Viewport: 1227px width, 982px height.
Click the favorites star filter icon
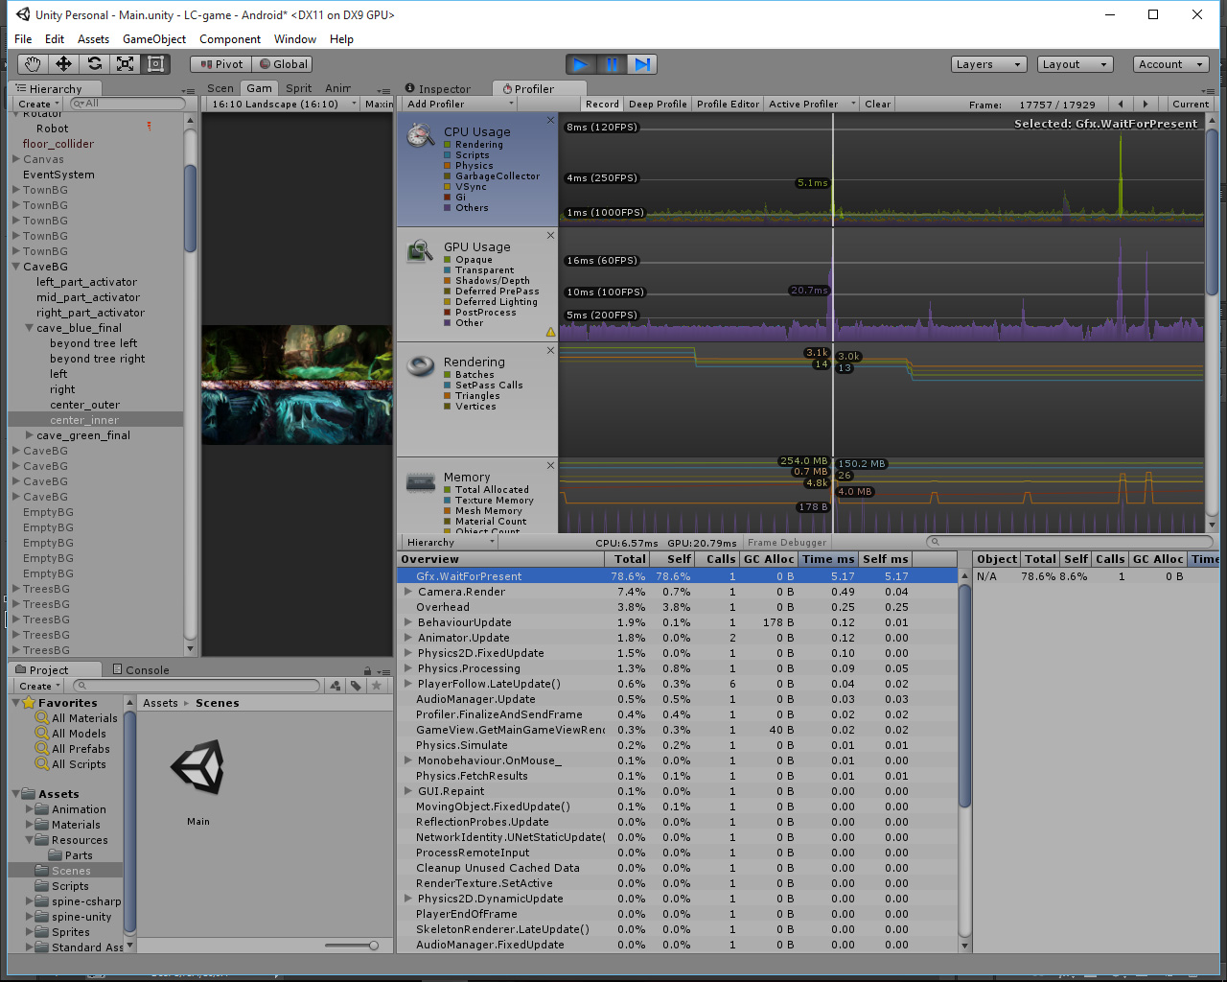pos(376,686)
